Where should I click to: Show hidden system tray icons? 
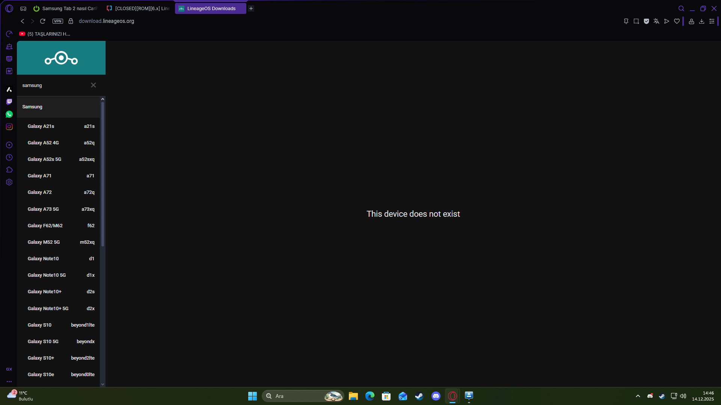(x=638, y=396)
